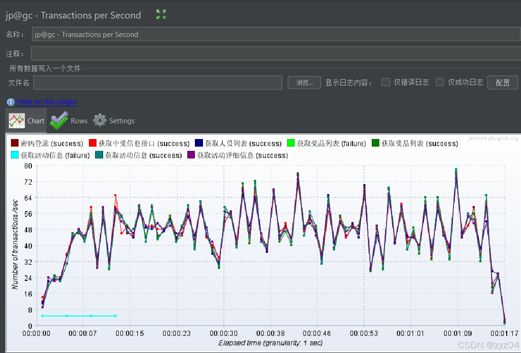Click the Number of transactions /sec axis label

point(15,244)
